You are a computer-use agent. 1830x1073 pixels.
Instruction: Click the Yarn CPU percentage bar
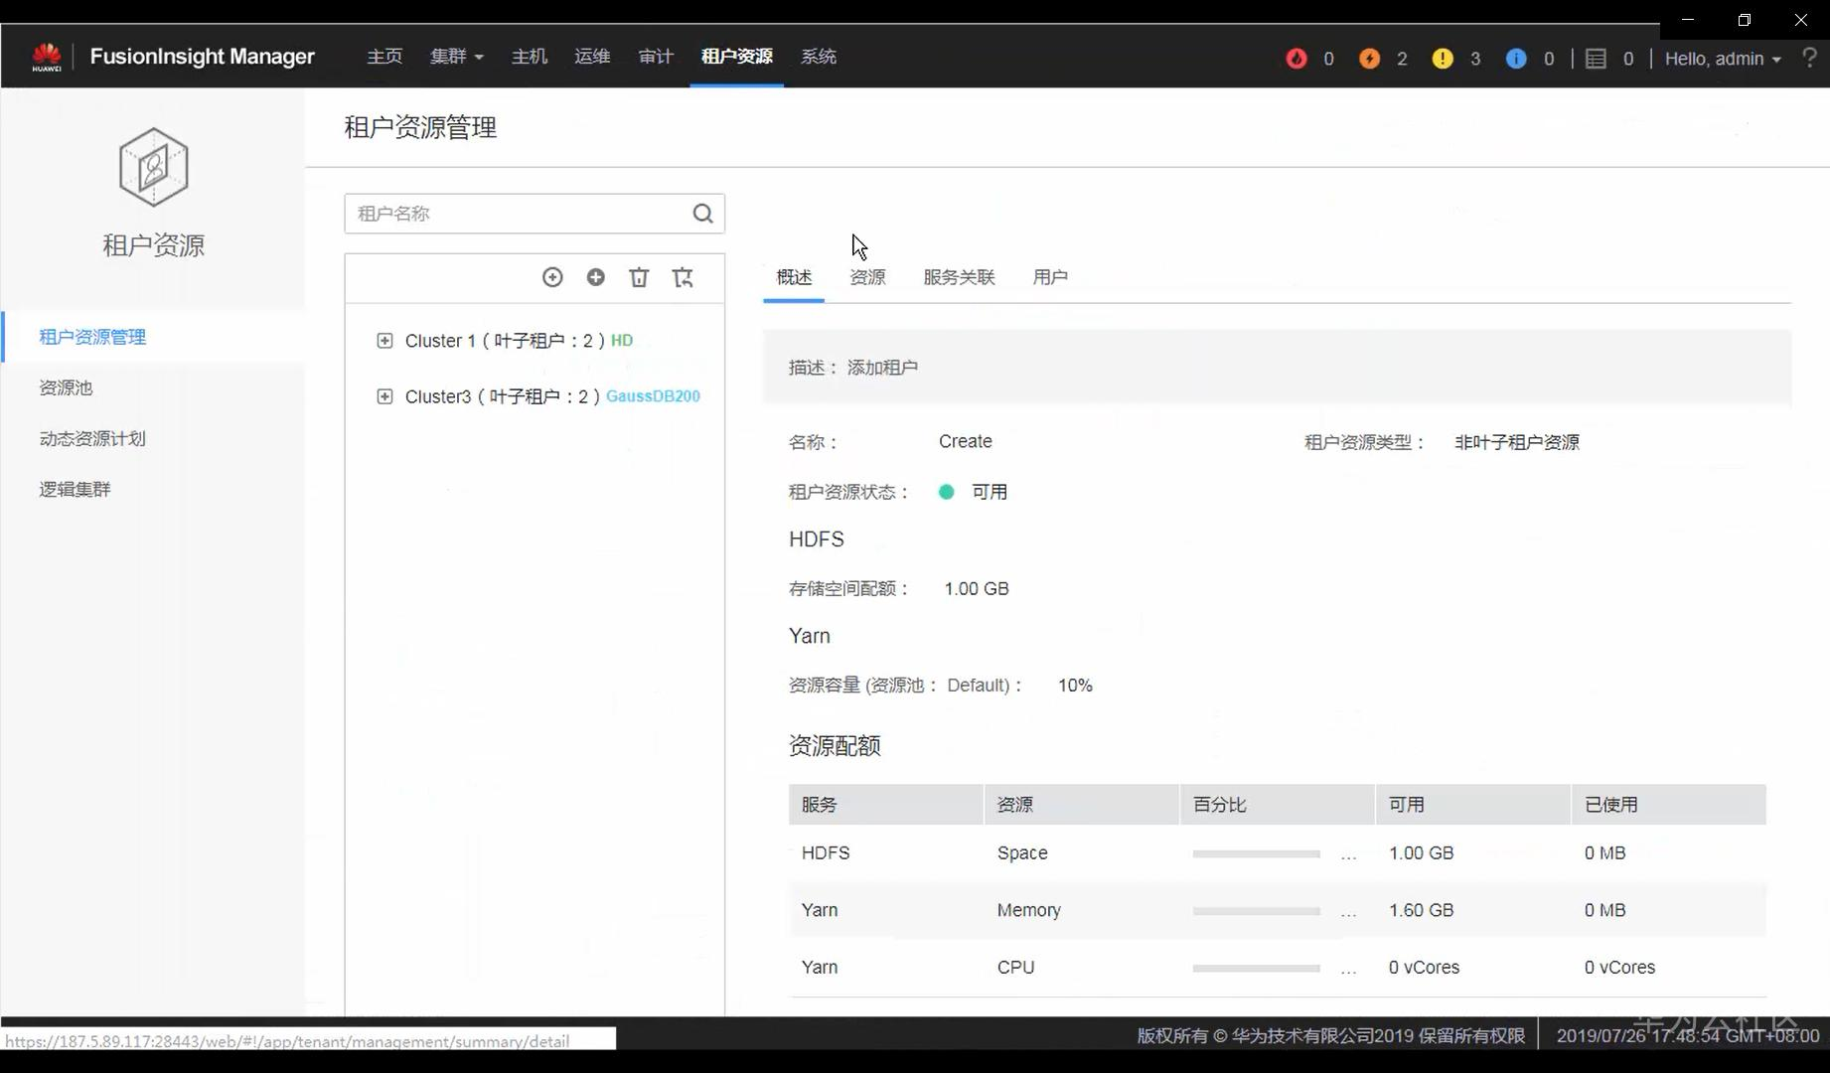(1257, 968)
